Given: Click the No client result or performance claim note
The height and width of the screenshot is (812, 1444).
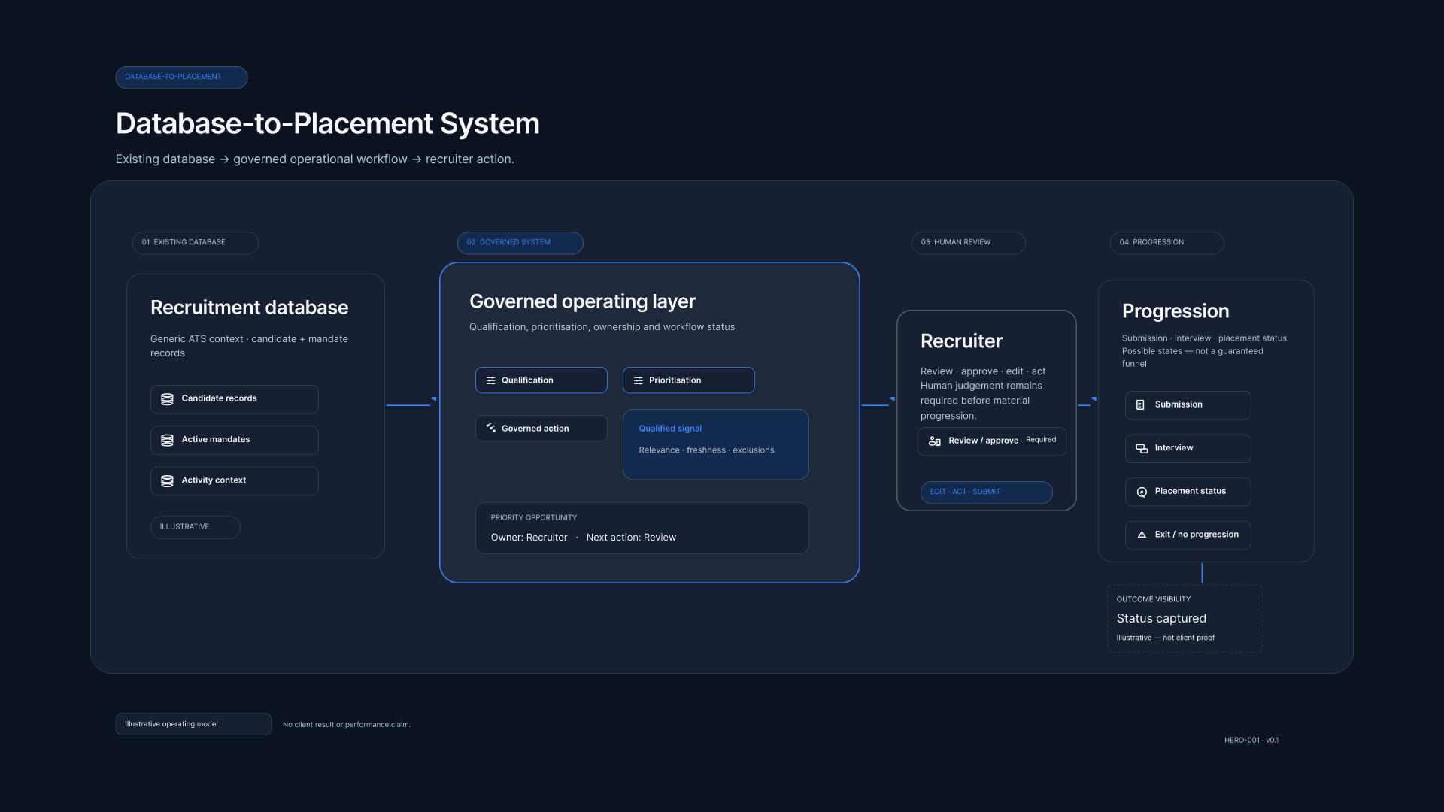Looking at the screenshot, I should coord(347,725).
